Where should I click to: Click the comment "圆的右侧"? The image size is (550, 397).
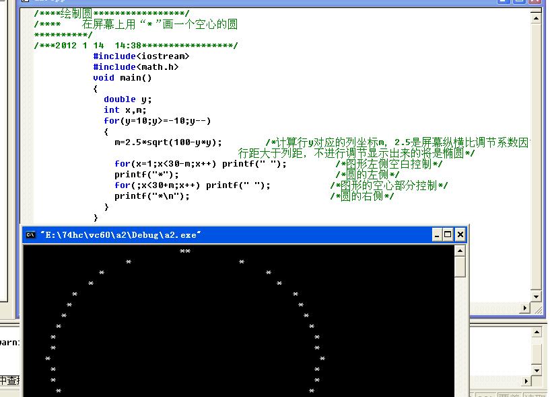362,196
